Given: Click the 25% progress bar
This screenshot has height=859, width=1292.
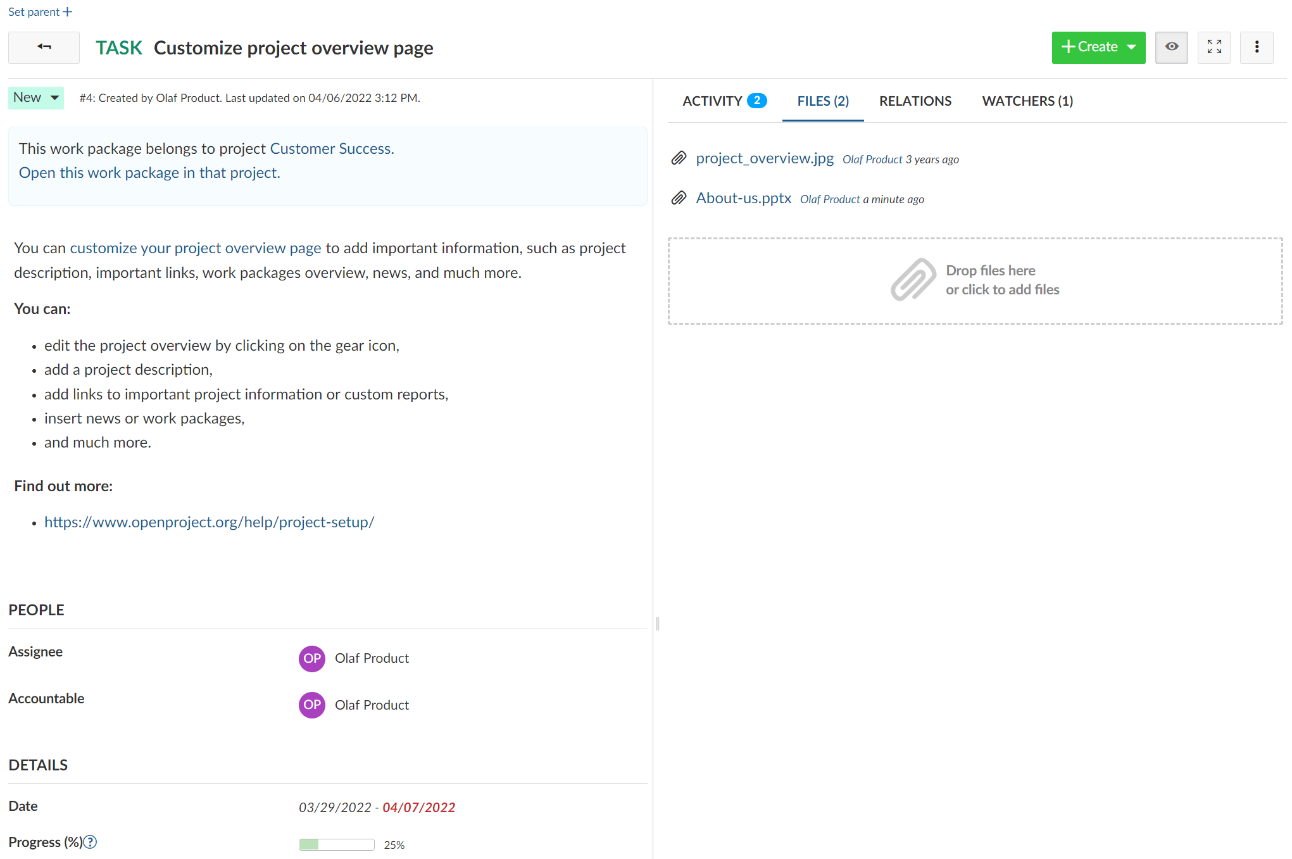Looking at the screenshot, I should pyautogui.click(x=336, y=844).
